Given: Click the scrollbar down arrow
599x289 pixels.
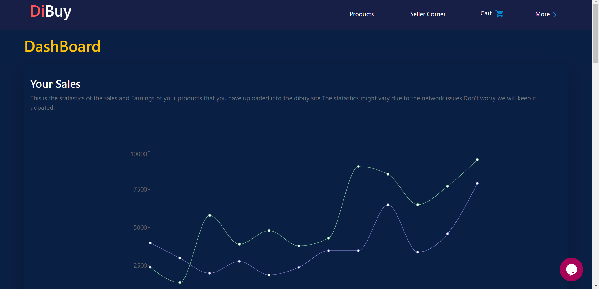Looking at the screenshot, I should pos(596,286).
